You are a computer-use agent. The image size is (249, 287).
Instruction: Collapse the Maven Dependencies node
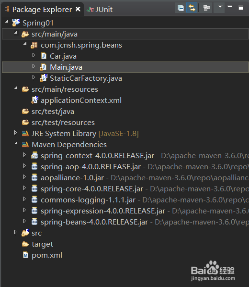click(x=16, y=143)
